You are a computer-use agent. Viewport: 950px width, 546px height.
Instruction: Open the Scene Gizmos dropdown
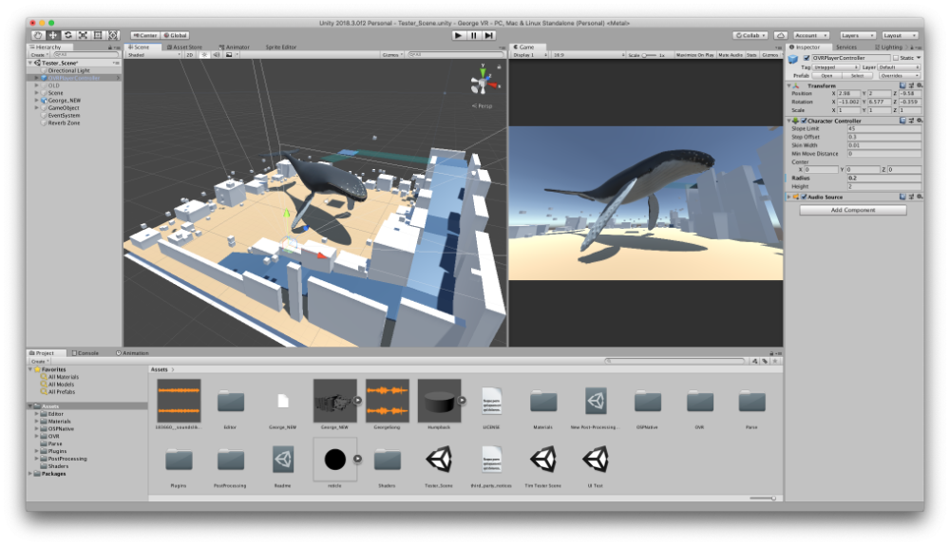point(392,54)
